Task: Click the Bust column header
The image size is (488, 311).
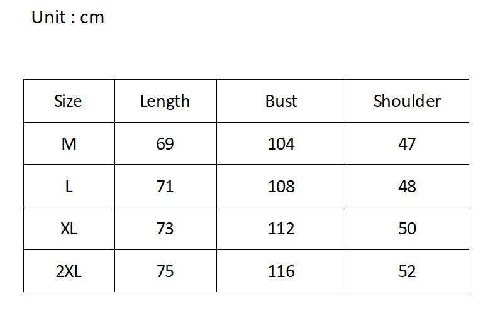Action: click(x=281, y=101)
